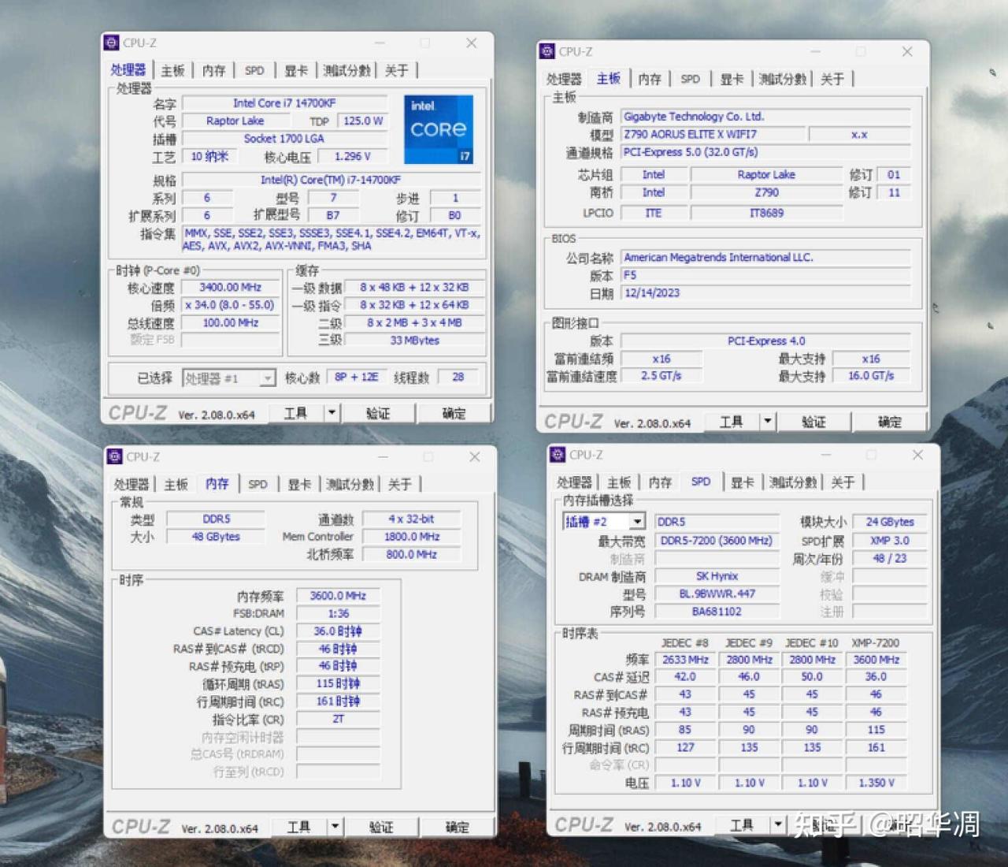This screenshot has height=867, width=1008.
Task: Click the 代号 value "Raptor Lake" in processor window
Action: click(x=235, y=121)
